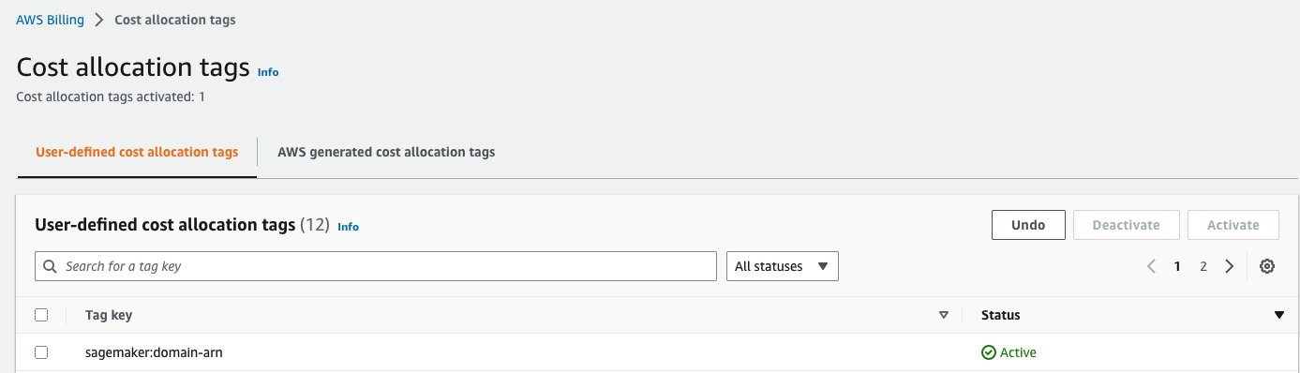Go to page 2 of tags

(1203, 266)
